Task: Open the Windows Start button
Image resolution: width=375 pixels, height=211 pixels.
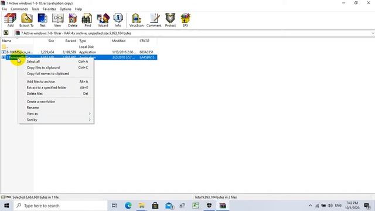Action: click(x=6, y=206)
